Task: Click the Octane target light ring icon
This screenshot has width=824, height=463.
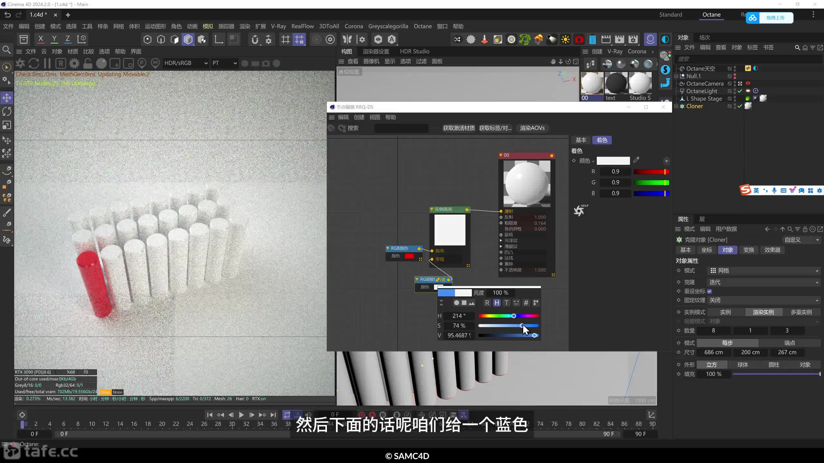Action: coord(511,40)
